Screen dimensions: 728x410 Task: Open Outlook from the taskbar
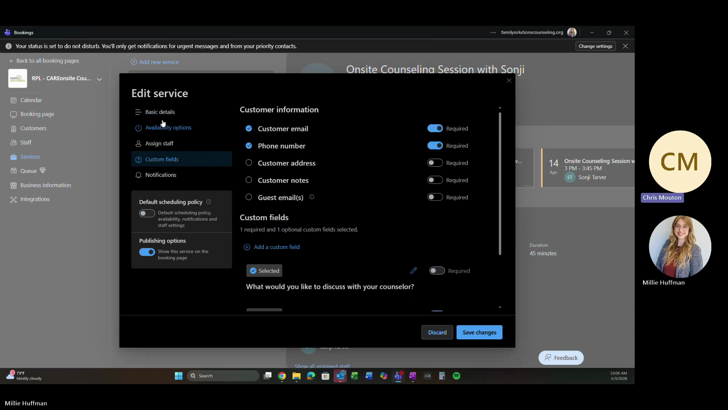click(340, 376)
